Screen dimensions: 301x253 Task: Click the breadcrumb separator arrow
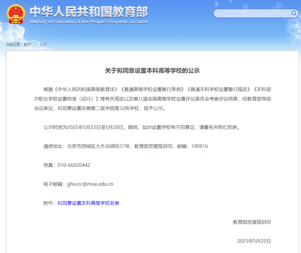pyautogui.click(x=35, y=44)
